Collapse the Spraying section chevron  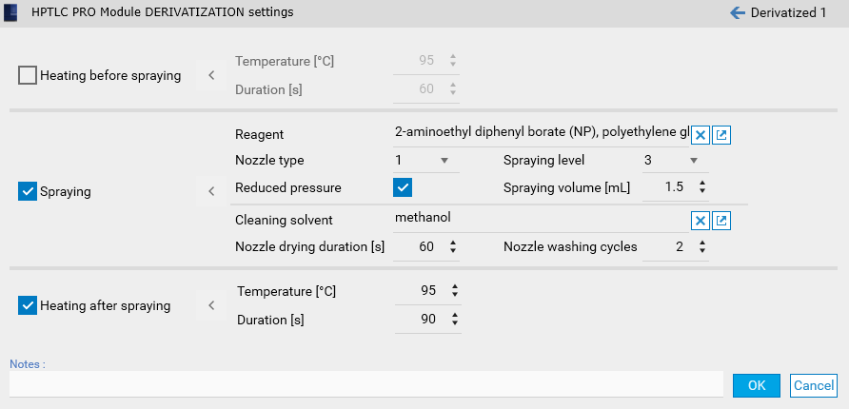pos(211,191)
